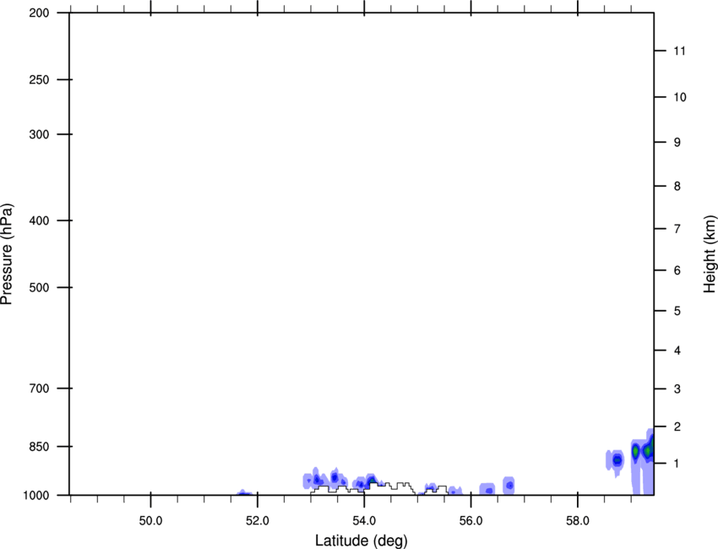Click the blue contour blob near 58.7 degrees
Image resolution: width=718 pixels, height=549 pixels.
click(617, 459)
